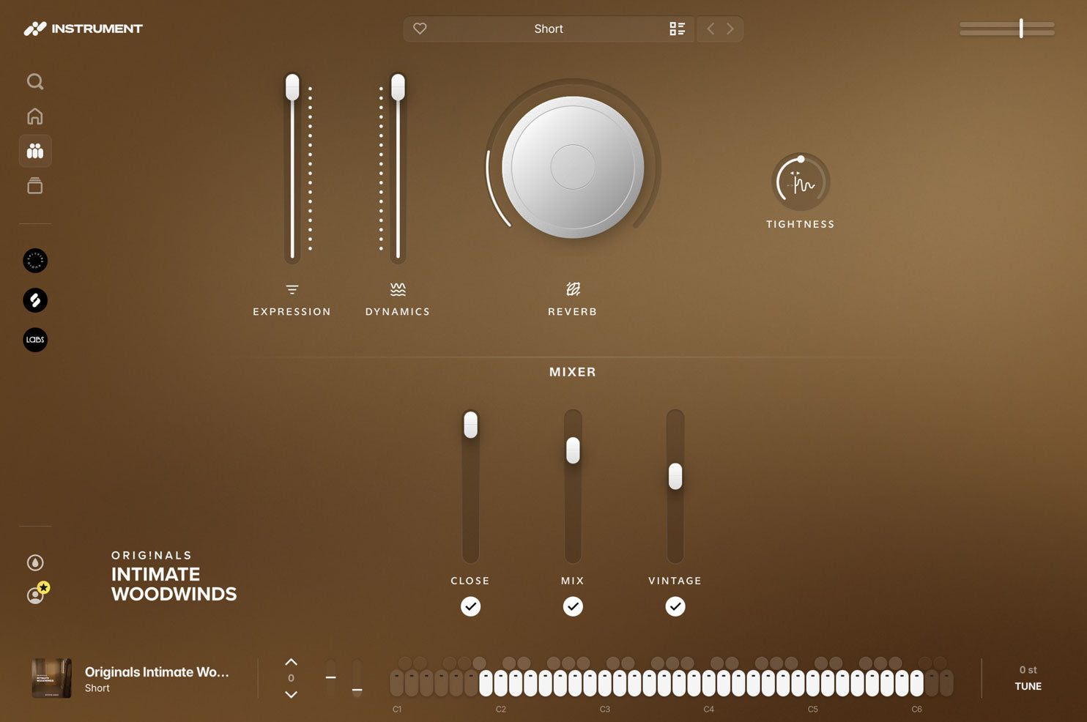Click the TIGHTNESS label

[x=801, y=224]
